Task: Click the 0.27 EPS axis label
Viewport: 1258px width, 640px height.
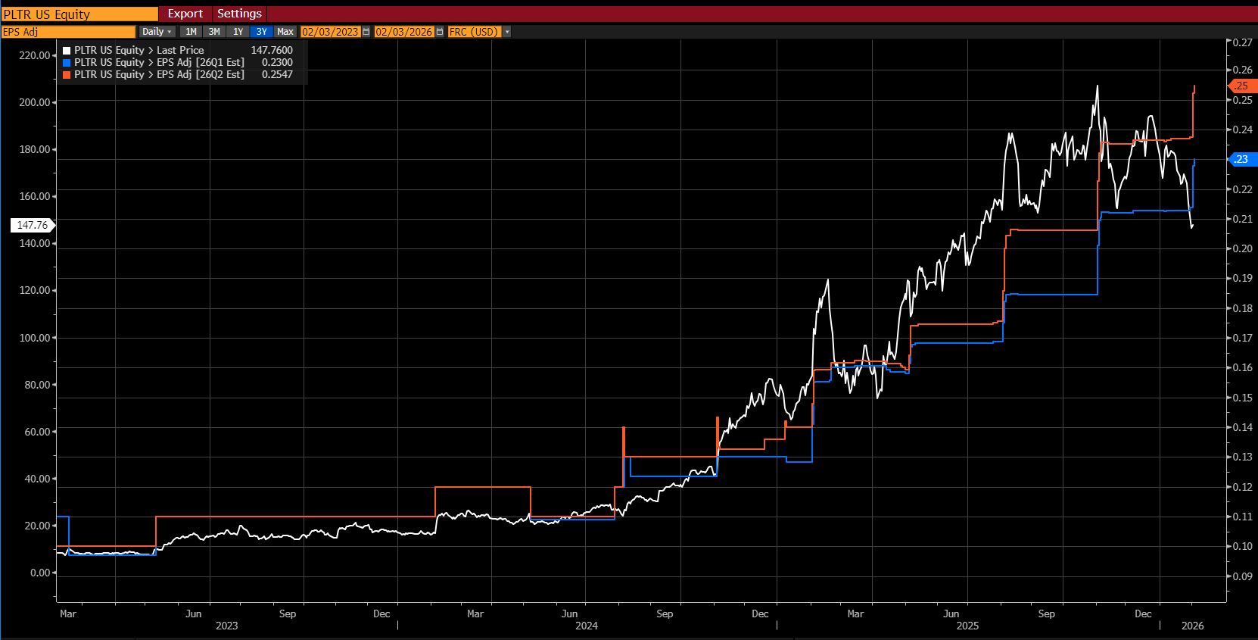Action: [1242, 42]
